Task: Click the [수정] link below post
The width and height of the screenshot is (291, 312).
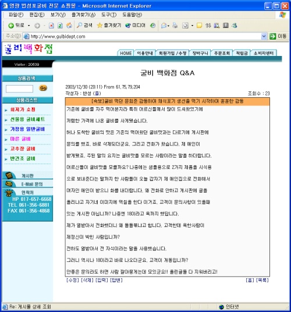Action: (x=73, y=280)
